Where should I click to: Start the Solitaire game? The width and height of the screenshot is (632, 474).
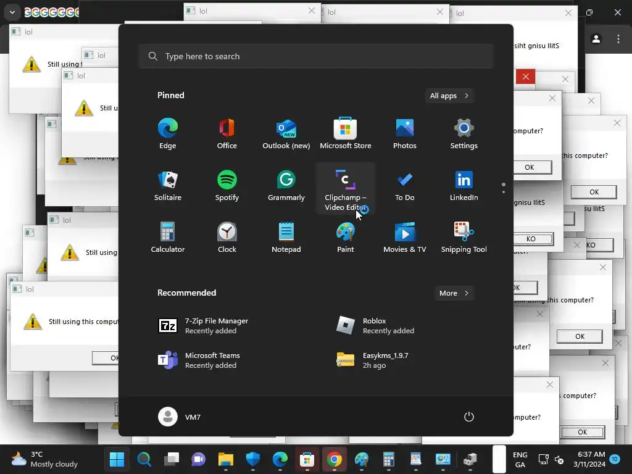168,186
